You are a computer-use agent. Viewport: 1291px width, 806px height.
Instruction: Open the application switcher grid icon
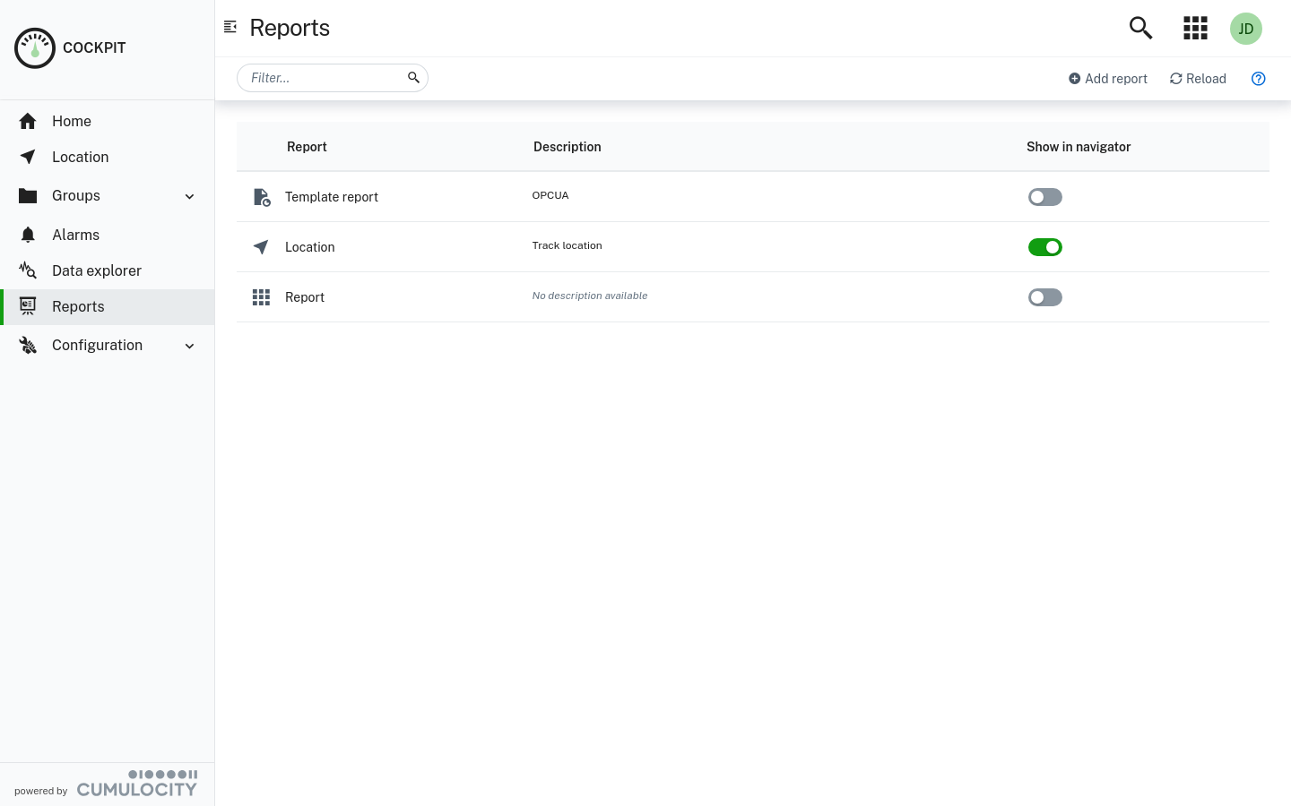[1195, 28]
